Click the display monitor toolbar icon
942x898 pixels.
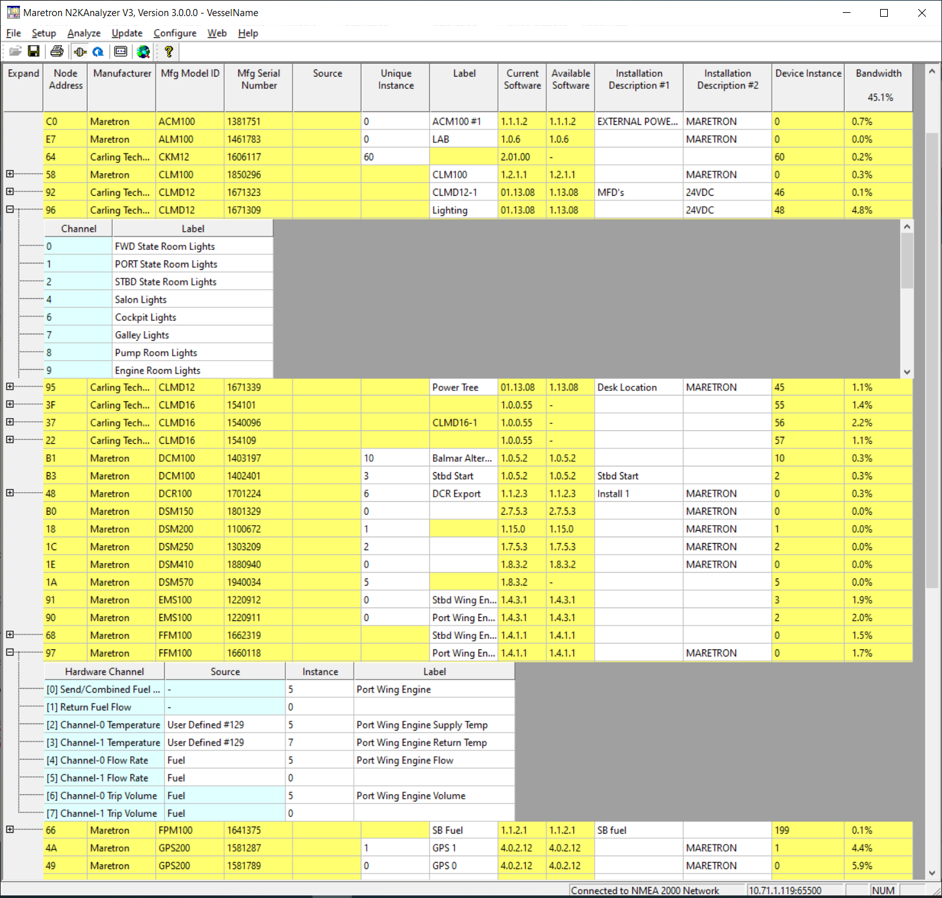[x=120, y=52]
